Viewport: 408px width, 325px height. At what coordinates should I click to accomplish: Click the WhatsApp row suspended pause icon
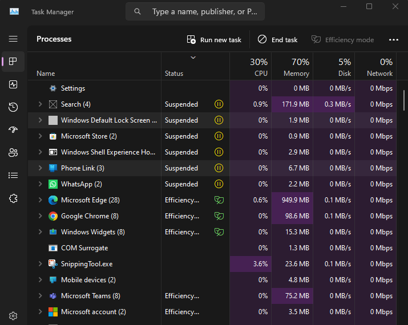coord(219,184)
